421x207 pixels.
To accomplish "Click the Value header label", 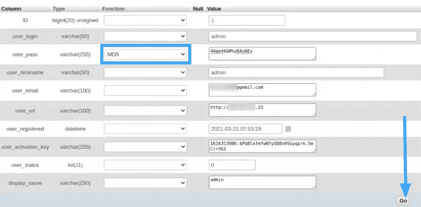I will pyautogui.click(x=214, y=9).
